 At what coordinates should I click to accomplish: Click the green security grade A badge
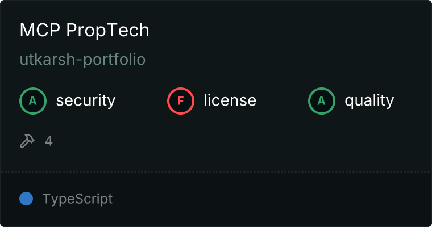click(x=33, y=101)
